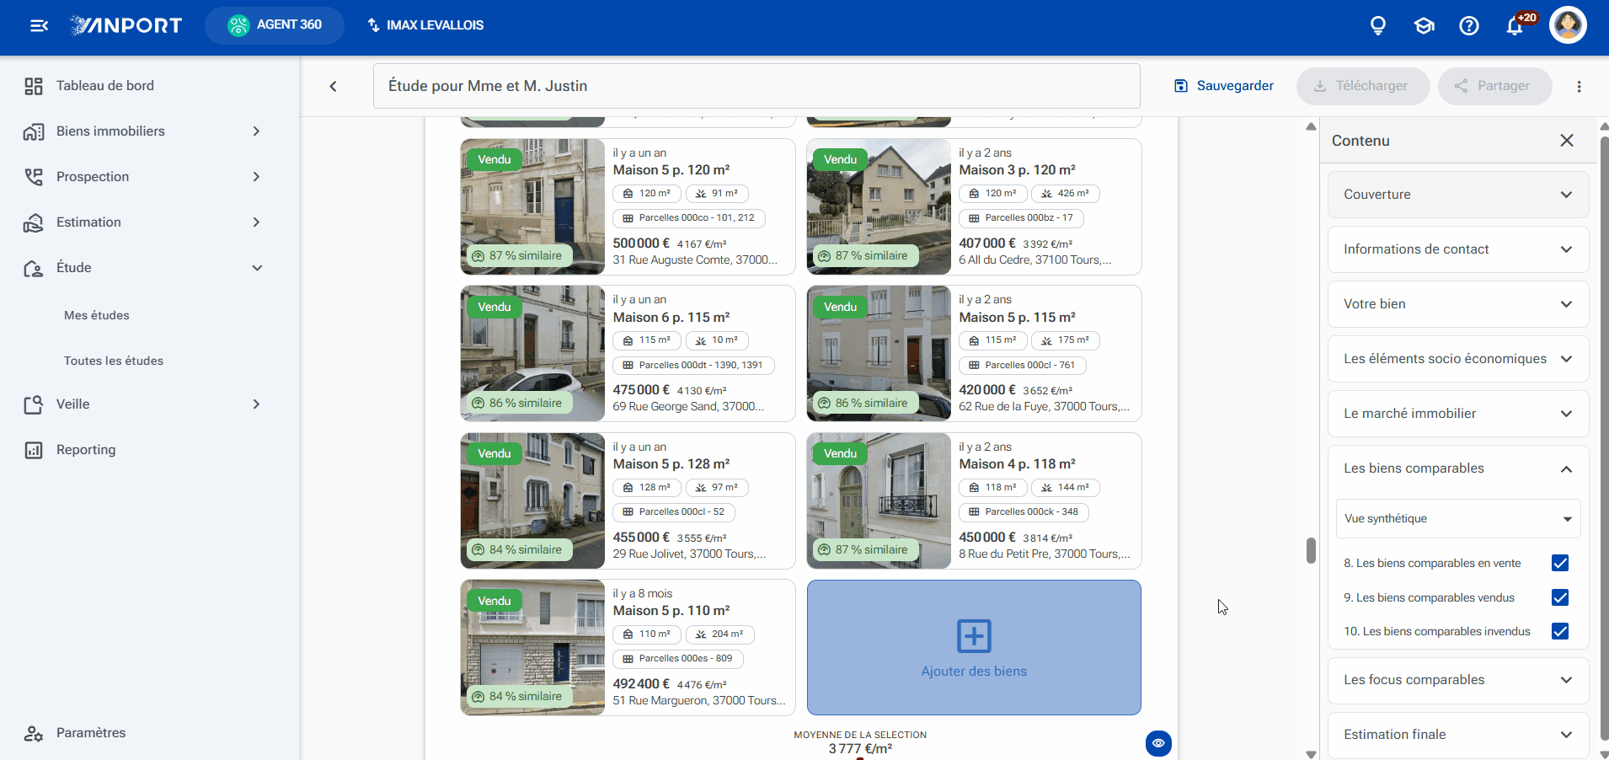Open the help question mark icon
Screen dimensions: 1609x760
click(1469, 25)
